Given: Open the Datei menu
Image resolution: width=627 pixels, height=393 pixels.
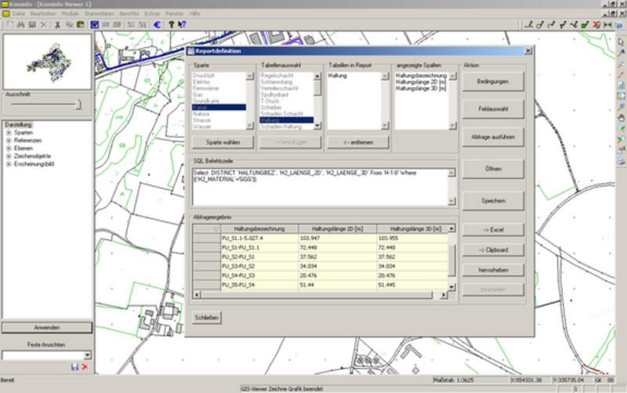Looking at the screenshot, I should [18, 13].
